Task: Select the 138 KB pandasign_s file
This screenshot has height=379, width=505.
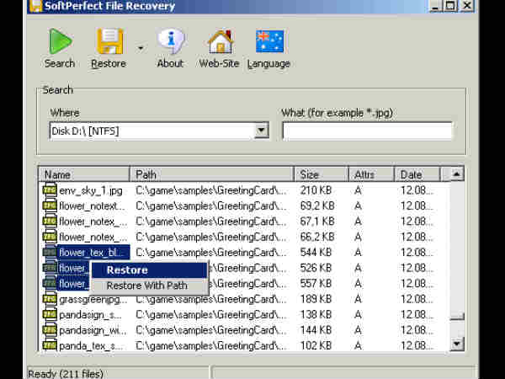Action: (x=90, y=315)
